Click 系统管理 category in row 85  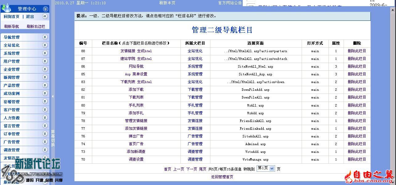195,74
